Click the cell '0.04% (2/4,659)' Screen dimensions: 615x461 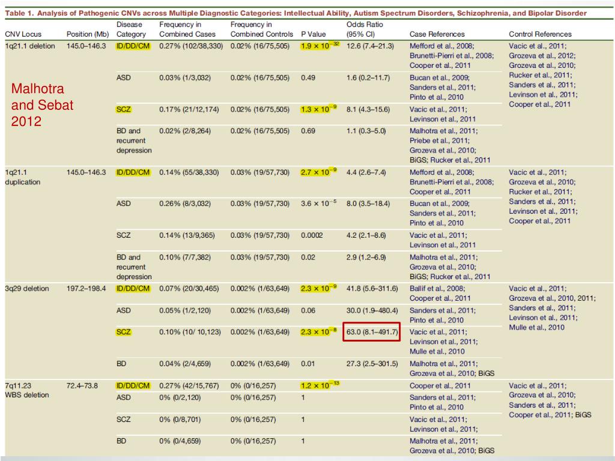click(x=185, y=364)
